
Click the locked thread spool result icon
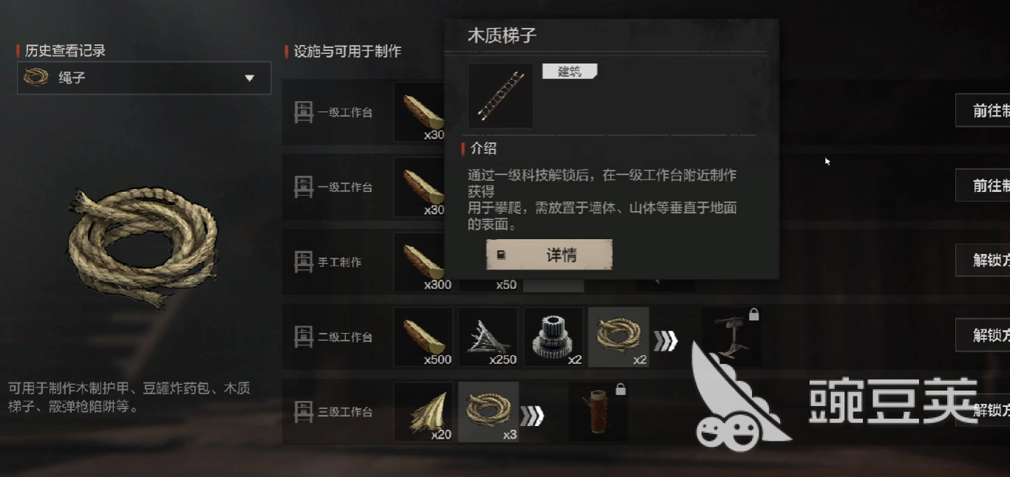(x=598, y=412)
